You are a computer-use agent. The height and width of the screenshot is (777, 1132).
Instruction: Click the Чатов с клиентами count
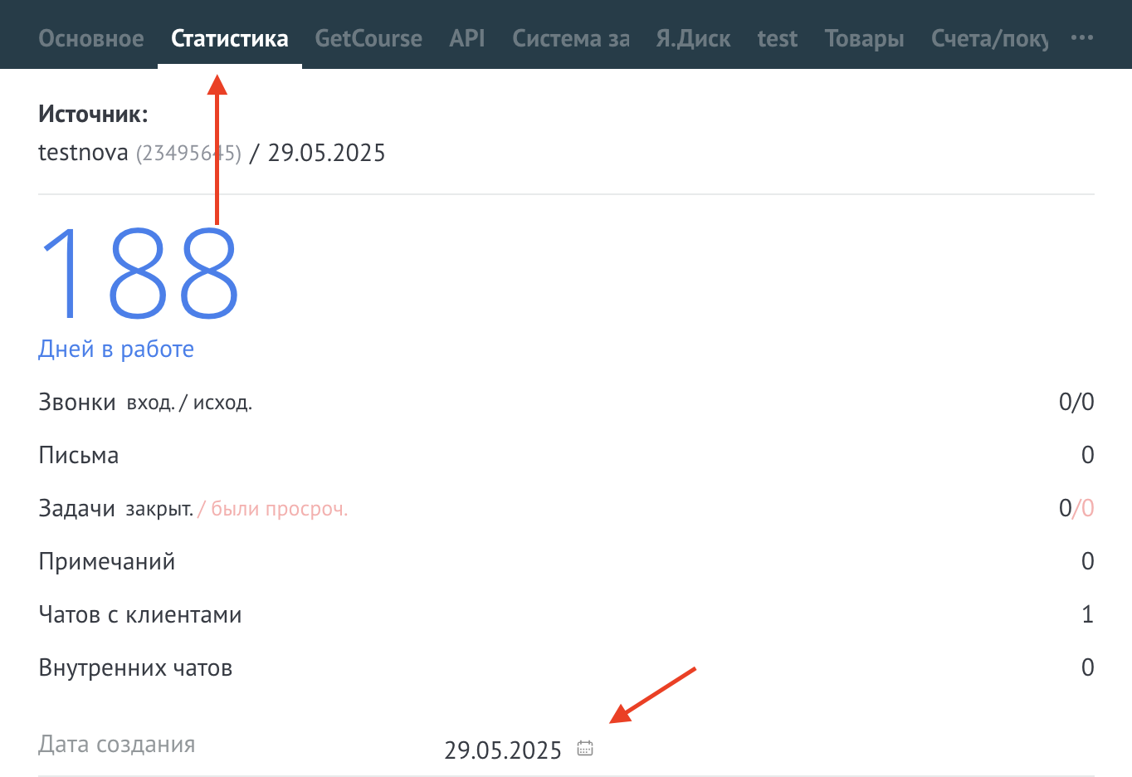(1087, 614)
